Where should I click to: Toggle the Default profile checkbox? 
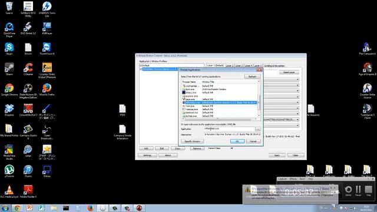tap(140, 65)
